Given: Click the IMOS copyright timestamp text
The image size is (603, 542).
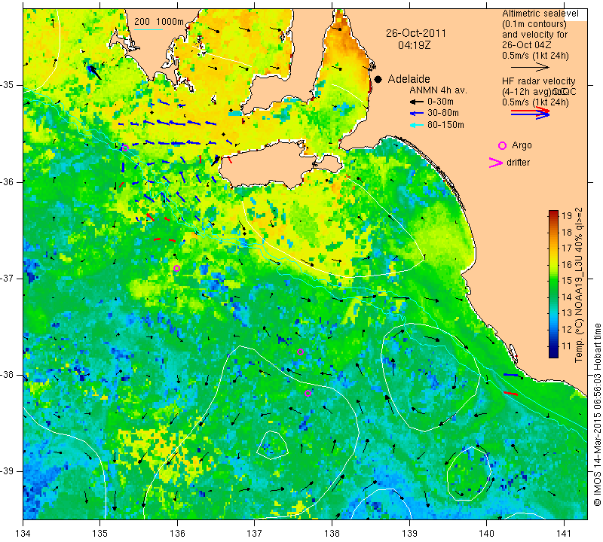Looking at the screenshot, I should (x=597, y=414).
